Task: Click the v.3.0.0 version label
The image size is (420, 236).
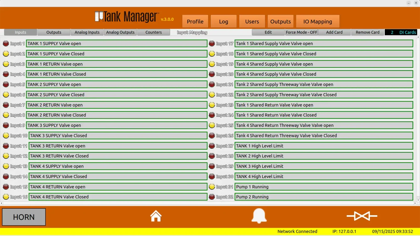Action: tap(167, 19)
